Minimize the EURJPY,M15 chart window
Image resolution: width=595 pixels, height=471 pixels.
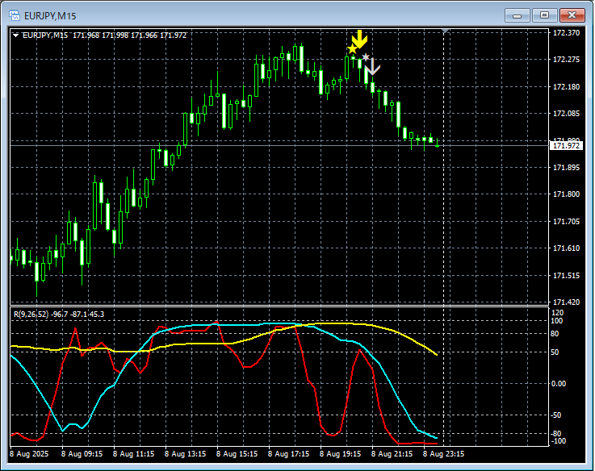(517, 15)
